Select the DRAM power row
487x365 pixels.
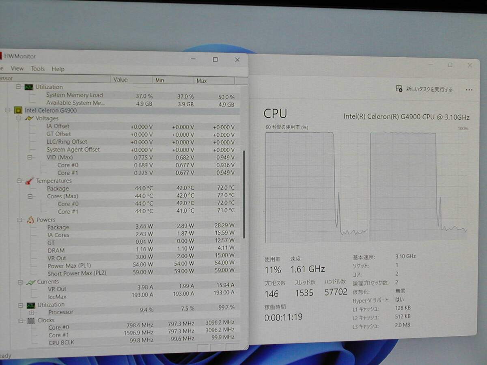point(120,250)
